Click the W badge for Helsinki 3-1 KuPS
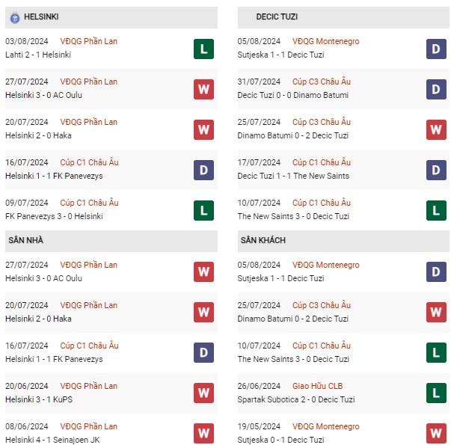The width and height of the screenshot is (451, 445). 203,393
